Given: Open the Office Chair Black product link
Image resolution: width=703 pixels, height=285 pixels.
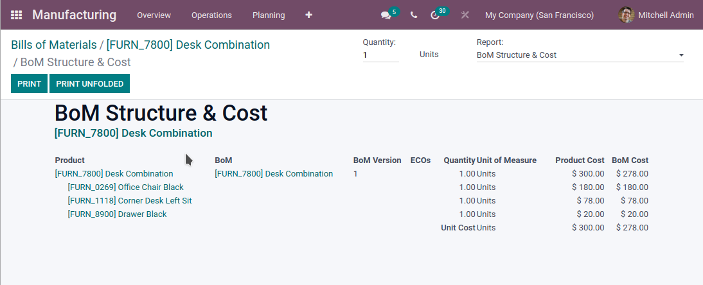Looking at the screenshot, I should (x=125, y=187).
